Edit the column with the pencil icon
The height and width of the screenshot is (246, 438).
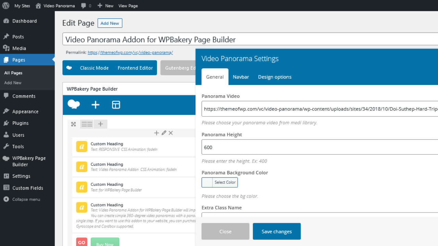tap(164, 133)
